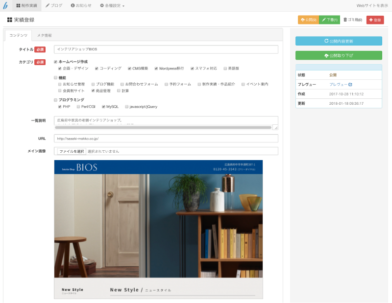Click the ファイルを選択 button
Viewport: 392px width, 303px height.
(x=72, y=151)
